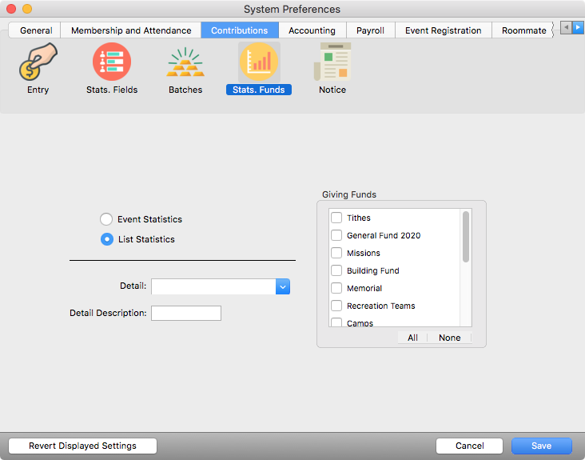Expand the Detail dropdown arrow
The height and width of the screenshot is (460, 585).
(x=282, y=286)
